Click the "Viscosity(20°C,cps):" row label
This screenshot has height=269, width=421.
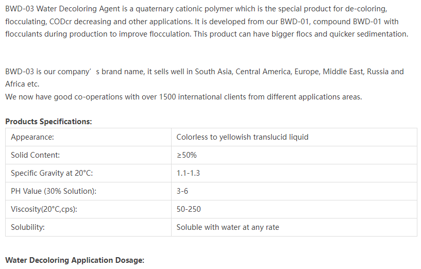(46, 209)
